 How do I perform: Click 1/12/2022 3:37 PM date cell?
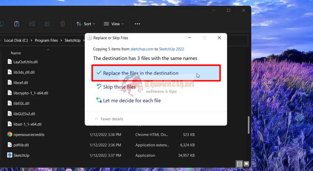[105, 155]
